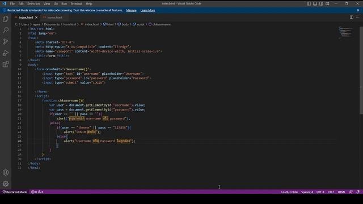Open the Edit menu
Image resolution: width=363 pixels, height=204 pixels.
tap(21, 4)
